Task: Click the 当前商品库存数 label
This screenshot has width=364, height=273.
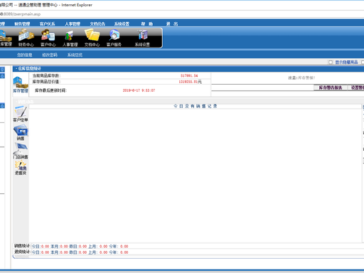Action: (46, 75)
